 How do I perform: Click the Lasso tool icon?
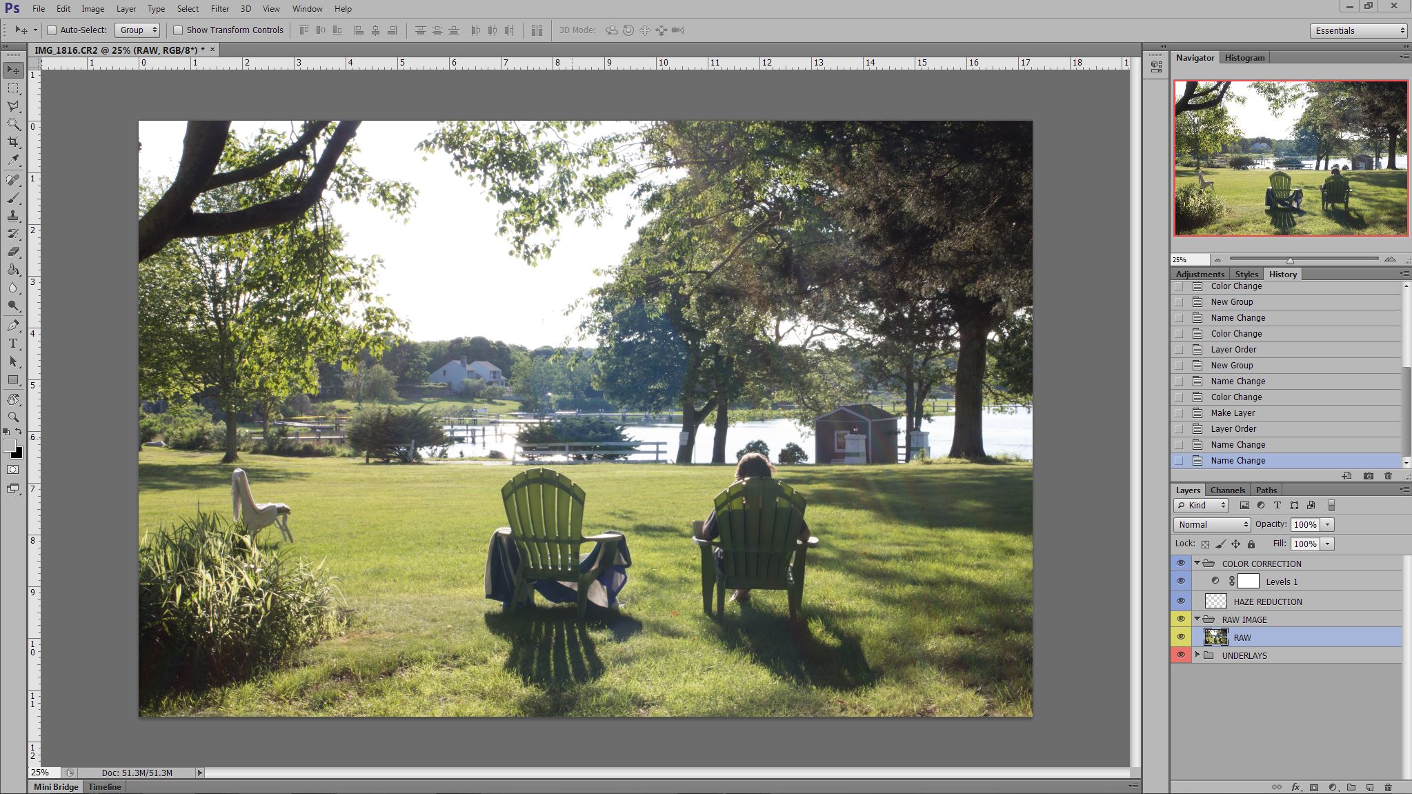[x=13, y=106]
